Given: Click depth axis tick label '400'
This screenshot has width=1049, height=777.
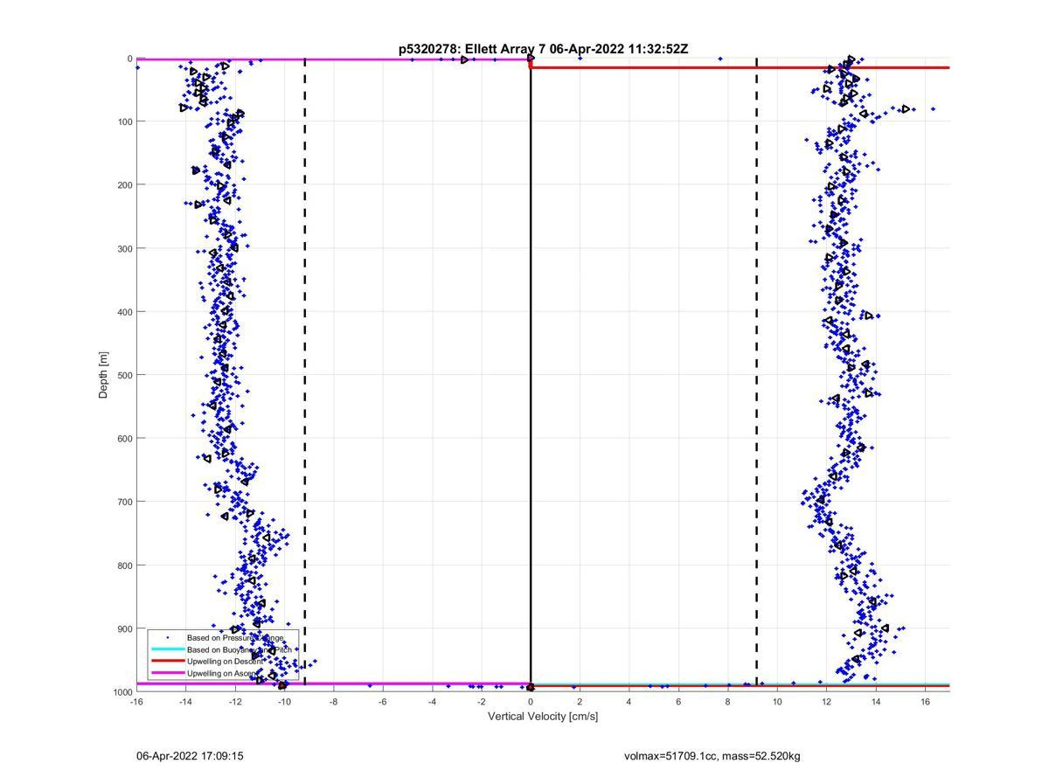Looking at the screenshot, I should pyautogui.click(x=124, y=312).
